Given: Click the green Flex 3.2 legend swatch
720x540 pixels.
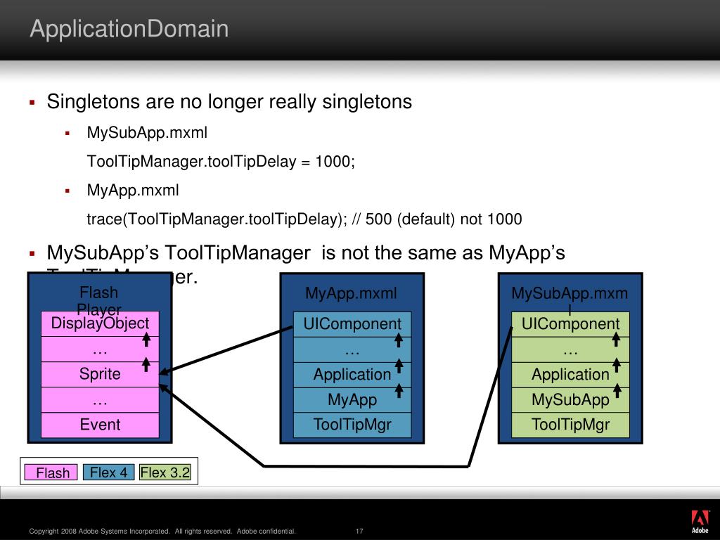Looking at the screenshot, I should pyautogui.click(x=165, y=472).
